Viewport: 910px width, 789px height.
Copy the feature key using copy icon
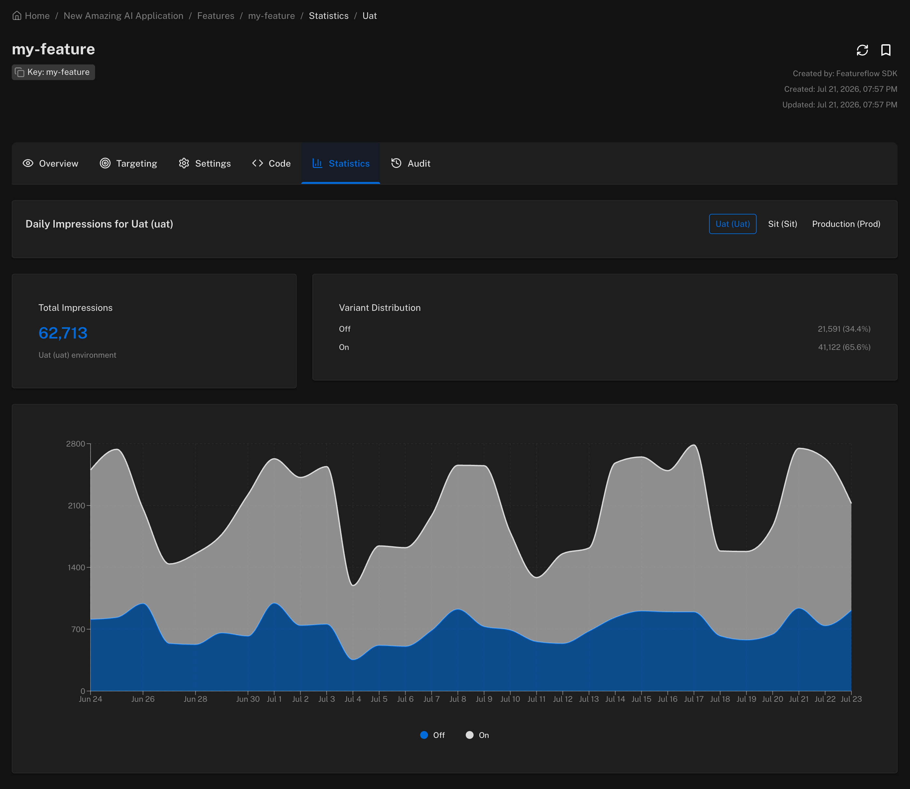click(20, 72)
